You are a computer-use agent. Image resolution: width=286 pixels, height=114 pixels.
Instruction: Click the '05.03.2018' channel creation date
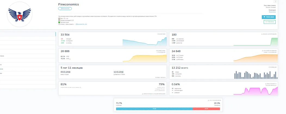click(65, 72)
